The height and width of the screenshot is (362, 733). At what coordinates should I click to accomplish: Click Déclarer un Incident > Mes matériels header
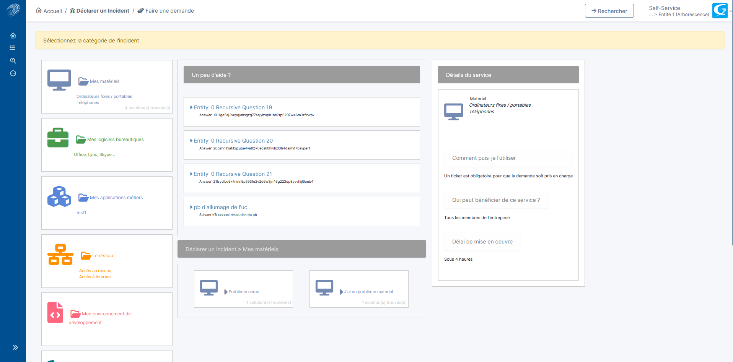point(302,249)
